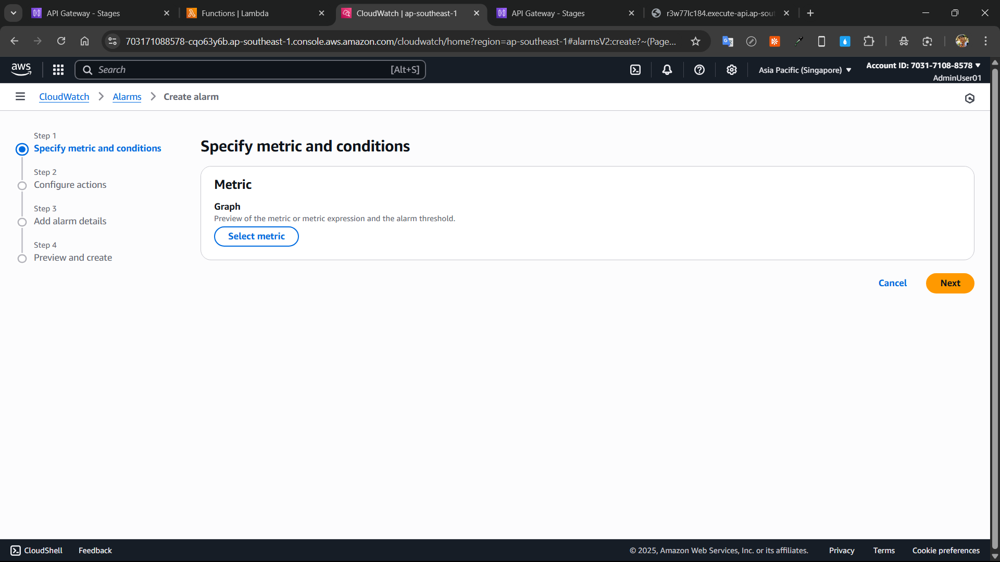1000x562 pixels.
Task: Open Chrome three-dot menu
Action: 985,41
